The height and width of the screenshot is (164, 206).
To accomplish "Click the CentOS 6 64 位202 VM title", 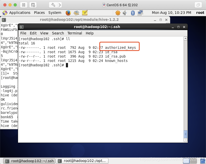I will 122,5.
